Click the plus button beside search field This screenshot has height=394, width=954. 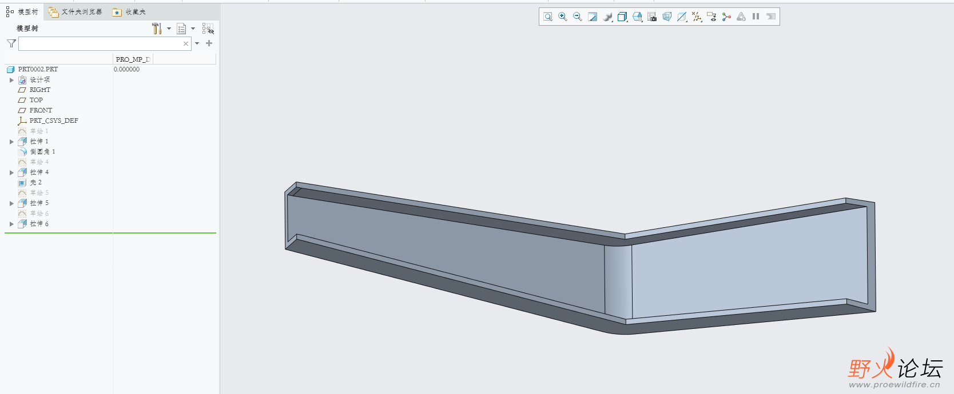209,43
